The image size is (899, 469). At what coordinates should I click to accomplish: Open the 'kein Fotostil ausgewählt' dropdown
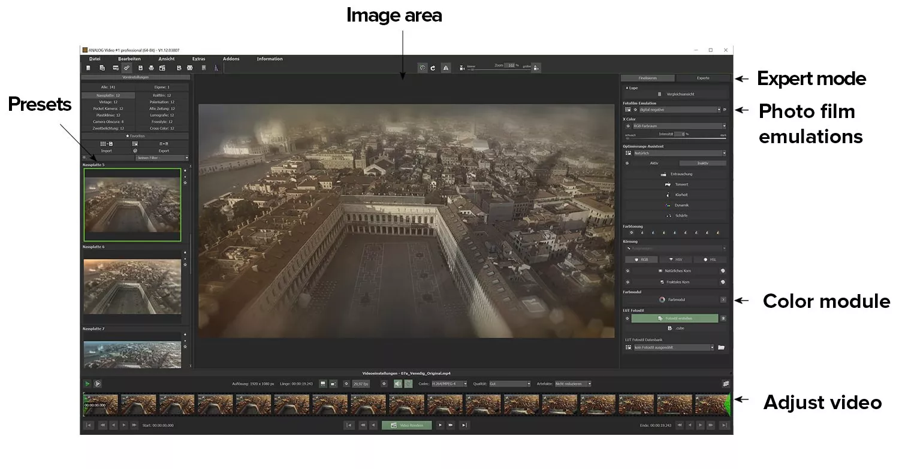click(674, 347)
